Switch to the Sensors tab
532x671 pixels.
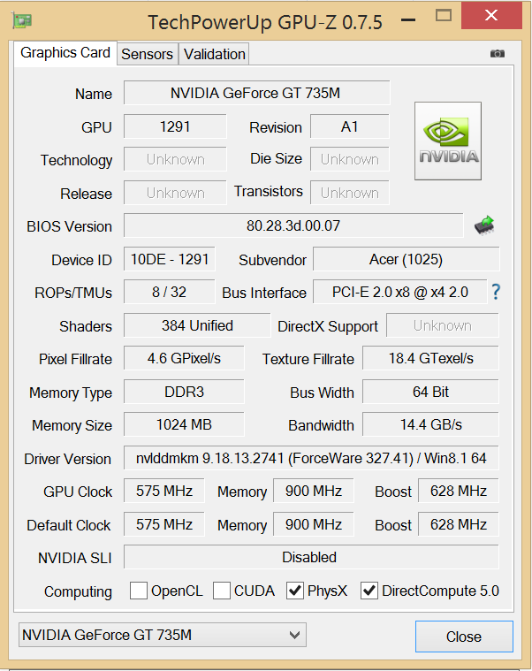[147, 54]
